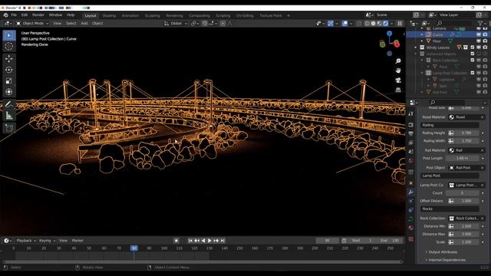The height and width of the screenshot is (276, 491).
Task: Open the pivot point dropdown
Action: (x=196, y=24)
